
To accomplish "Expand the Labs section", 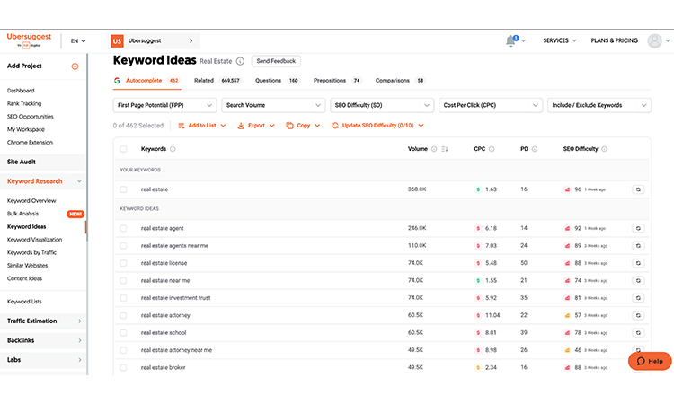I will click(x=43, y=360).
